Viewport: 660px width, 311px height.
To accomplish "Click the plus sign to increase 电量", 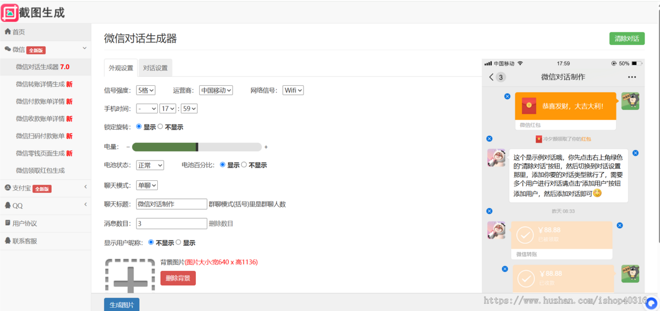I will click(x=266, y=147).
